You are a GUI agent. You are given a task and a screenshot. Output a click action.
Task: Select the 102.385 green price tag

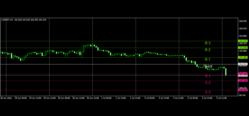[243, 57]
